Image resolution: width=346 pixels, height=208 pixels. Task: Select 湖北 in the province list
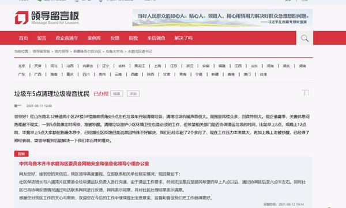287,66
